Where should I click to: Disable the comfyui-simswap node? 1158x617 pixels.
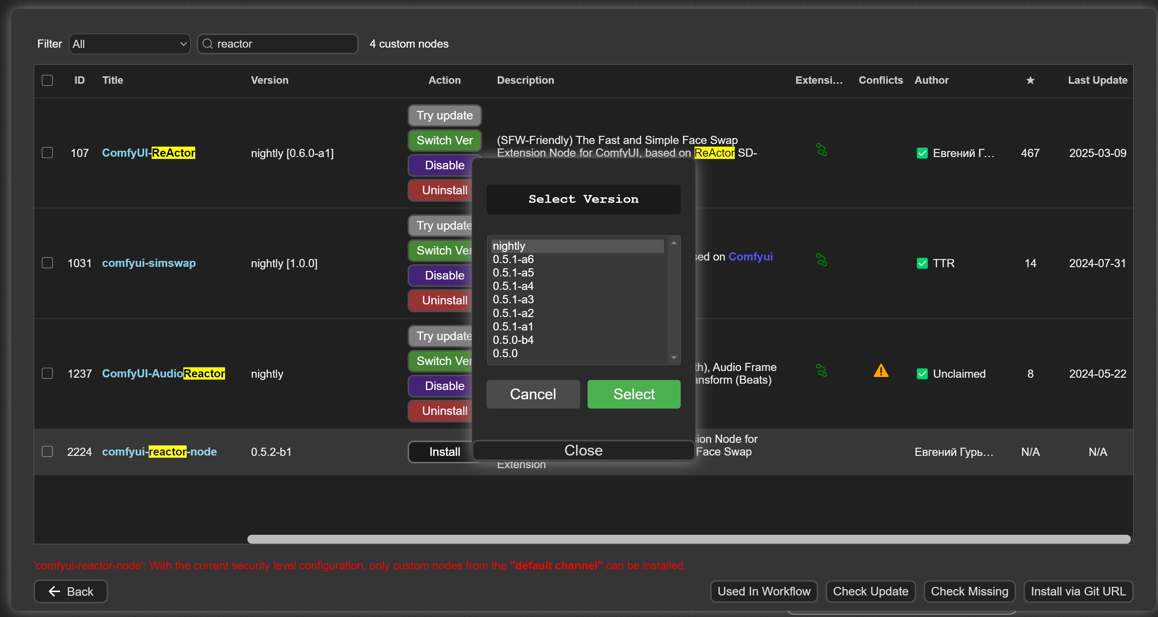[x=440, y=275]
